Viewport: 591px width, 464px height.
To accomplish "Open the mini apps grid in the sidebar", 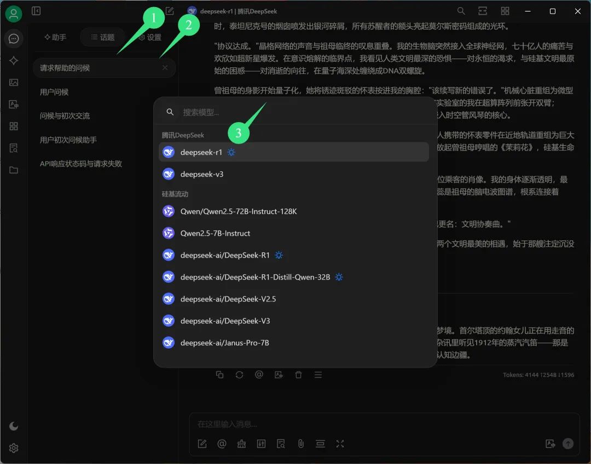I will pyautogui.click(x=14, y=126).
